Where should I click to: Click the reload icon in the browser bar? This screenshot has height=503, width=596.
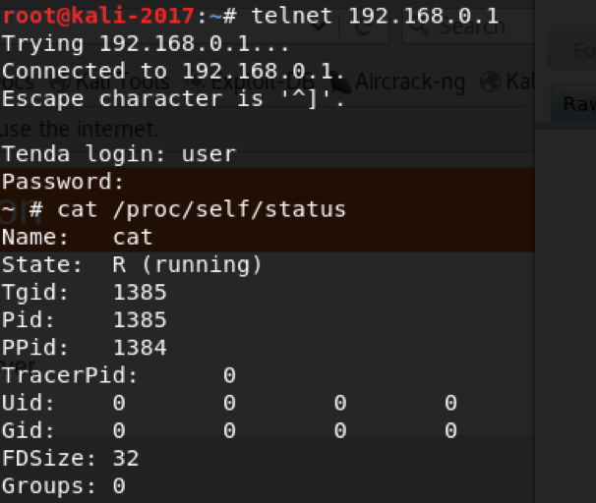tap(363, 28)
